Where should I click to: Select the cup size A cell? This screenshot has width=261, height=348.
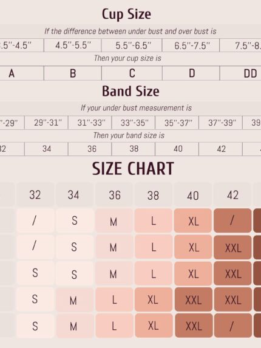22,73
